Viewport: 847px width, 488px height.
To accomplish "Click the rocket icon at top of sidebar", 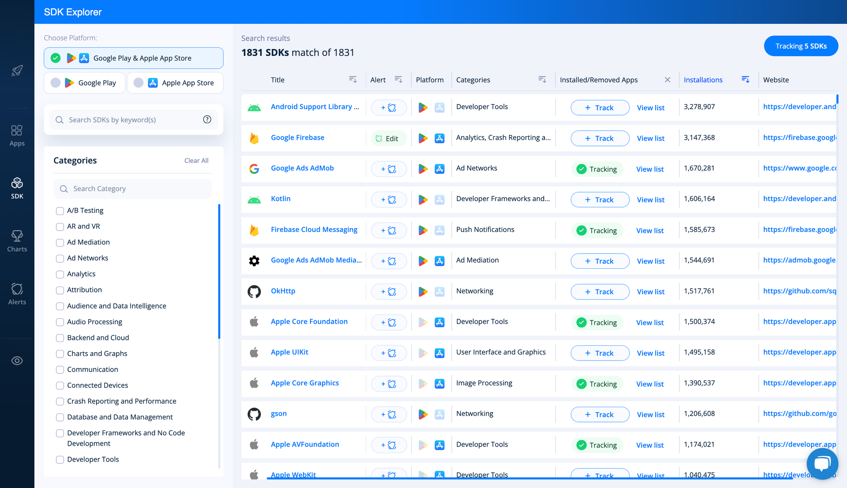I will coord(17,70).
